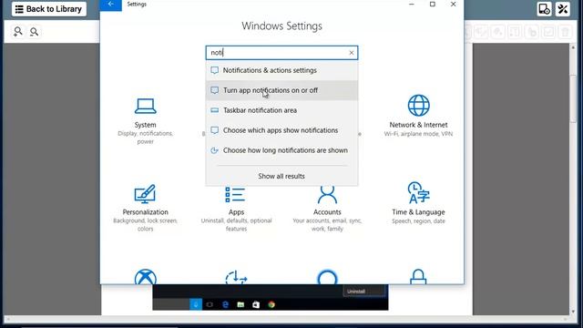This screenshot has width=583, height=328.
Task: Open the System settings category
Action: (x=146, y=121)
